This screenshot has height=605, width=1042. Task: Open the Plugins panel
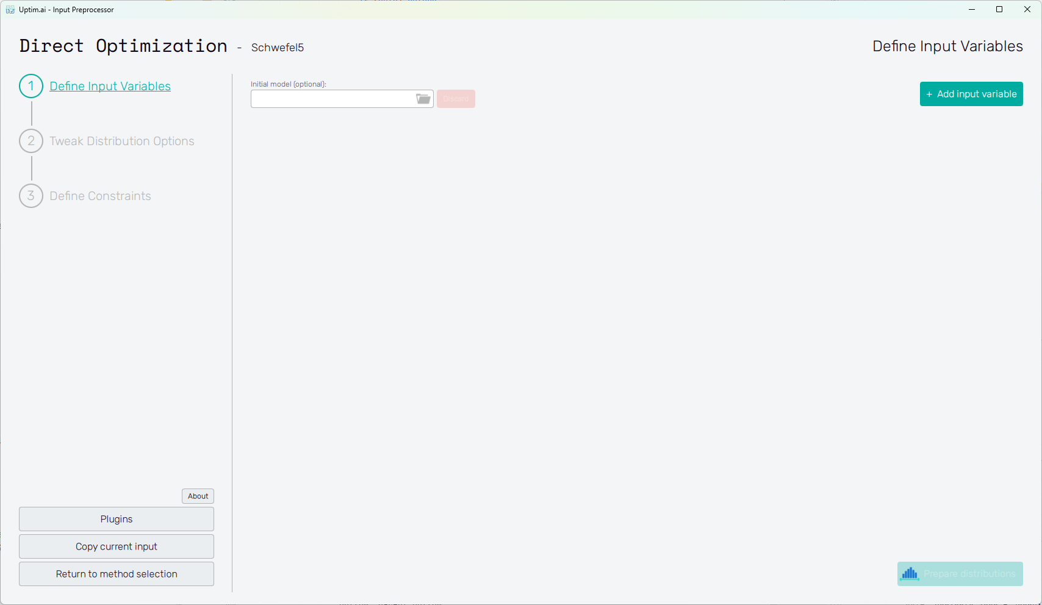coord(117,519)
